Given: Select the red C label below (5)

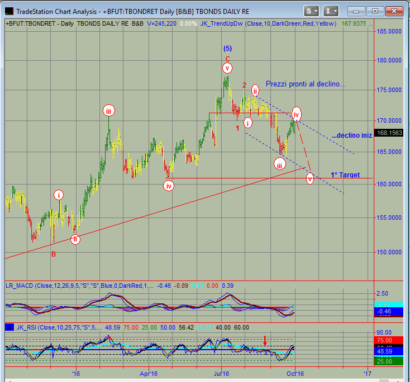Looking at the screenshot, I should point(227,59).
